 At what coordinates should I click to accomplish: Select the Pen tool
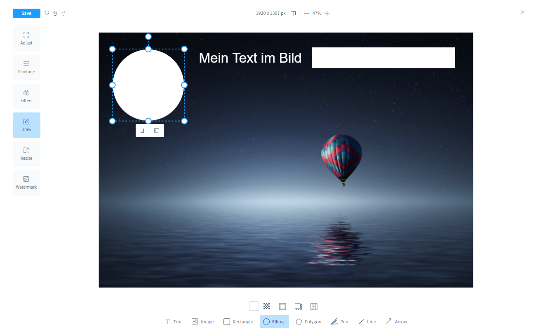point(340,322)
